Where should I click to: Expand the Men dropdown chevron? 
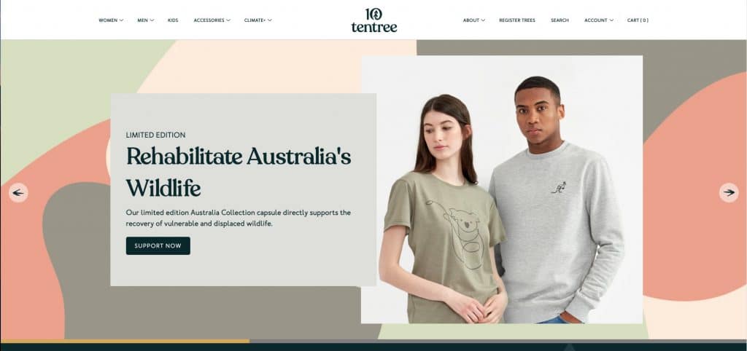pos(152,20)
